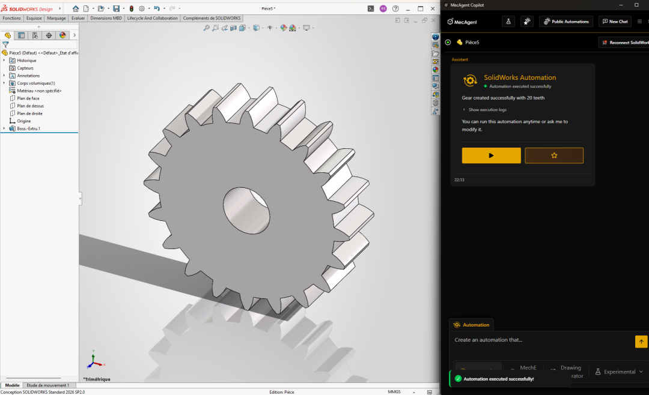Open a file using the Open icon
The width and height of the screenshot is (649, 395).
tap(100, 8)
